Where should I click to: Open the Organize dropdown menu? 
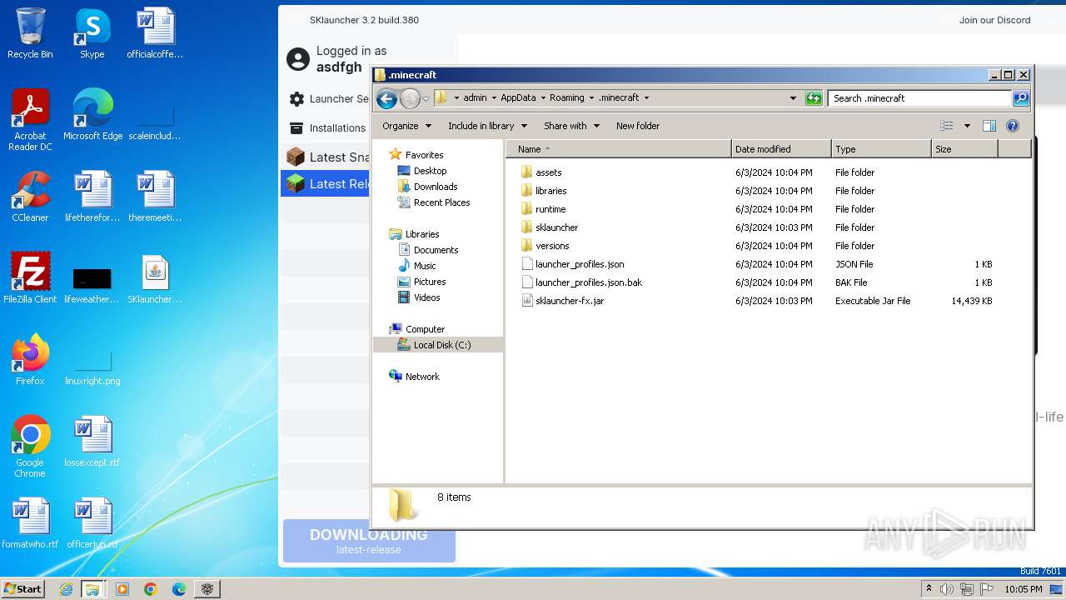pyautogui.click(x=406, y=126)
